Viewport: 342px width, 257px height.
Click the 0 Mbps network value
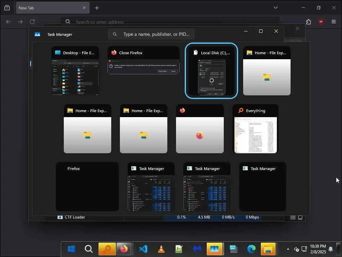[252, 217]
